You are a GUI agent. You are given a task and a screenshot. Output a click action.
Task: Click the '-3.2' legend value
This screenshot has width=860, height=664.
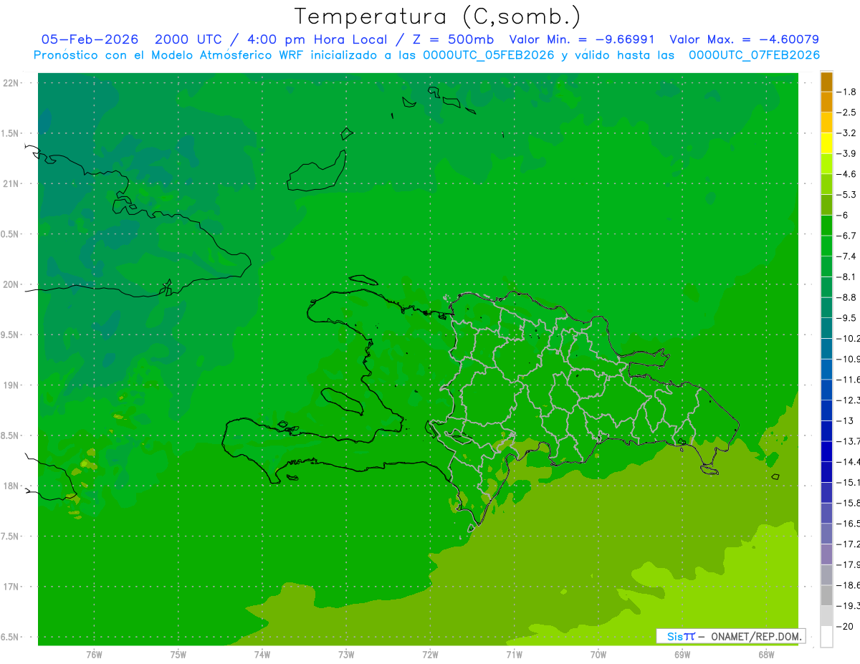tap(846, 133)
